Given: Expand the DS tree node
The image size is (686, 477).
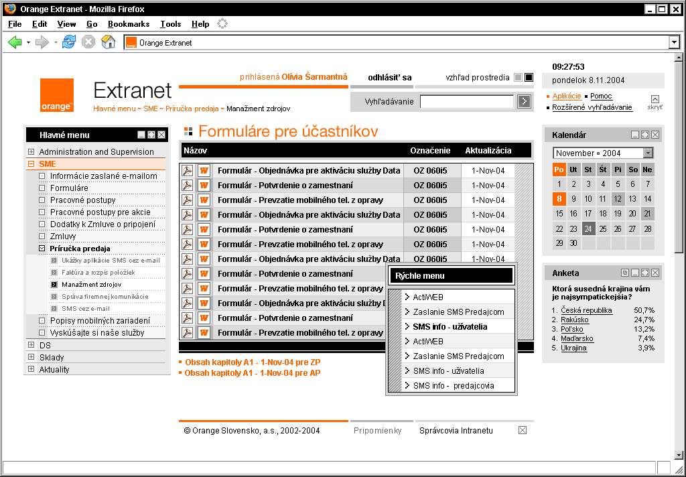Looking at the screenshot, I should tap(31, 345).
